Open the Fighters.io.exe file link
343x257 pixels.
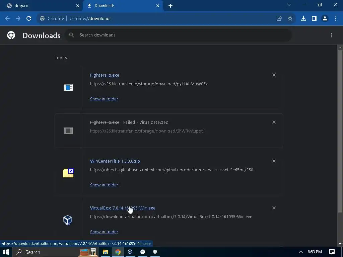click(x=105, y=75)
